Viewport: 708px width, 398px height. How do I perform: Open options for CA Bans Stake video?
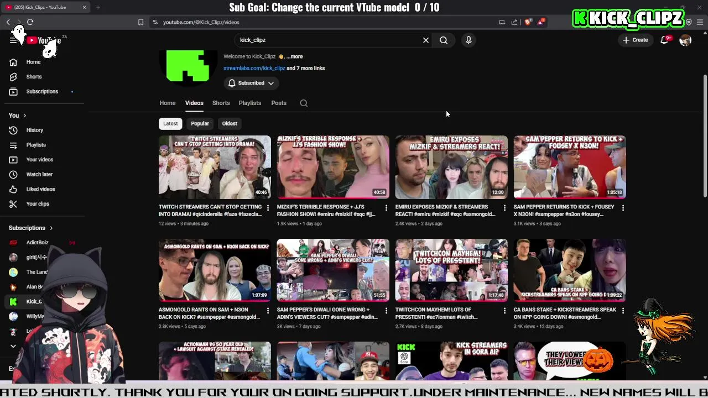[x=623, y=311]
